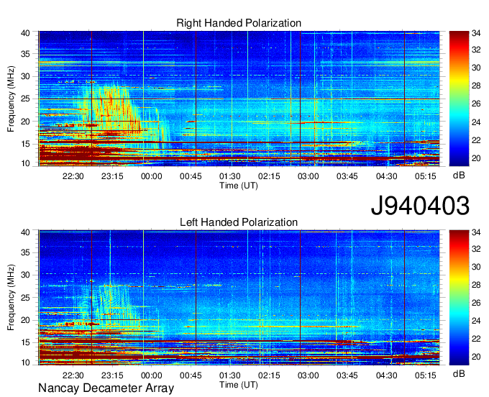
Task: Click the 15 MHz tick of Left Handed plot
Action: (x=25, y=342)
